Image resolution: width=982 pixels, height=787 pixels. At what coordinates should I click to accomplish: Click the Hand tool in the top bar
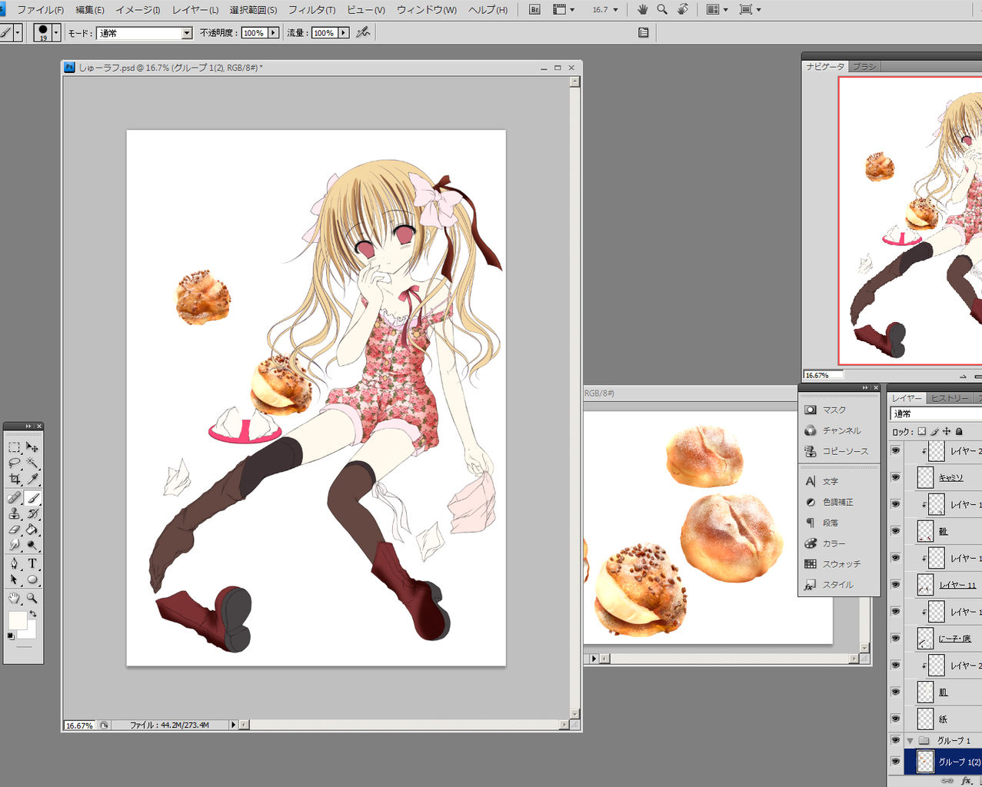pyautogui.click(x=642, y=10)
